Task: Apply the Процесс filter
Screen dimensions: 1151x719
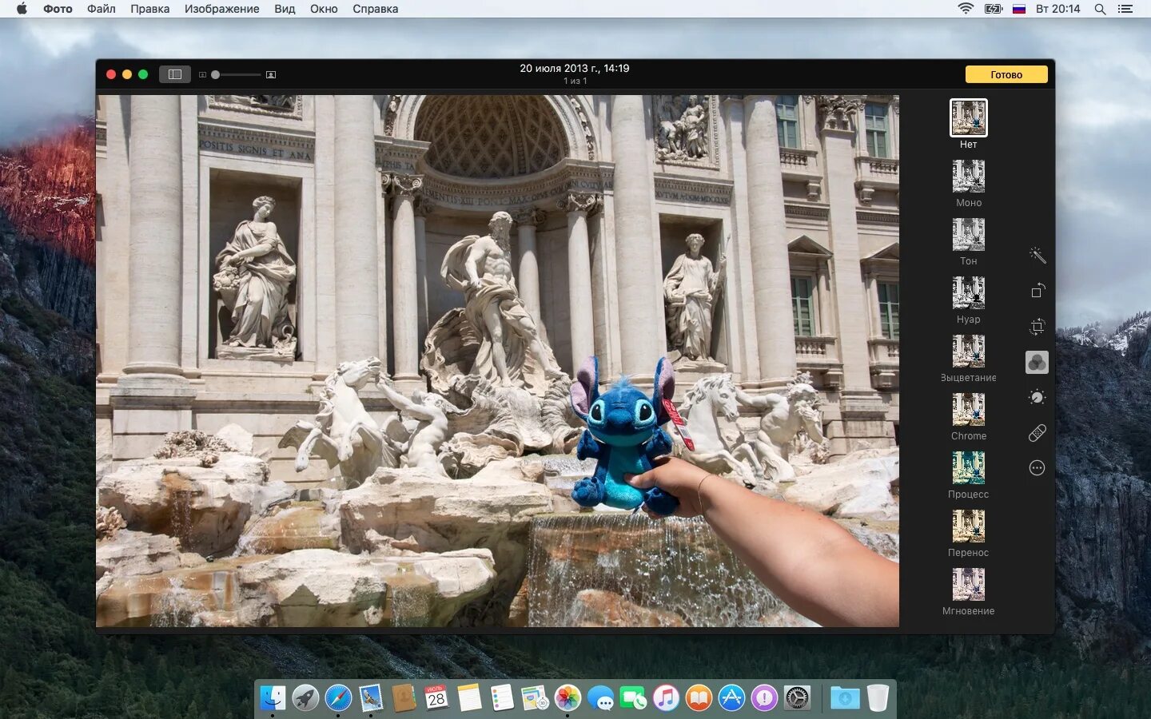Action: pyautogui.click(x=968, y=468)
